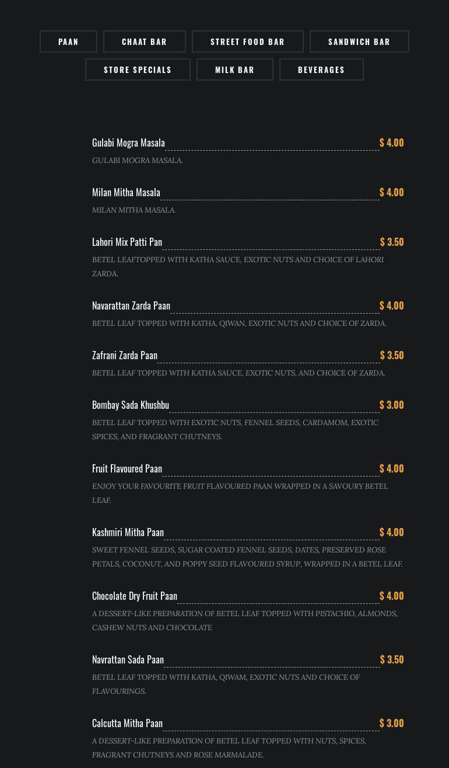Switch to the Milk Bar tab
The width and height of the screenshot is (449, 768).
coord(234,69)
